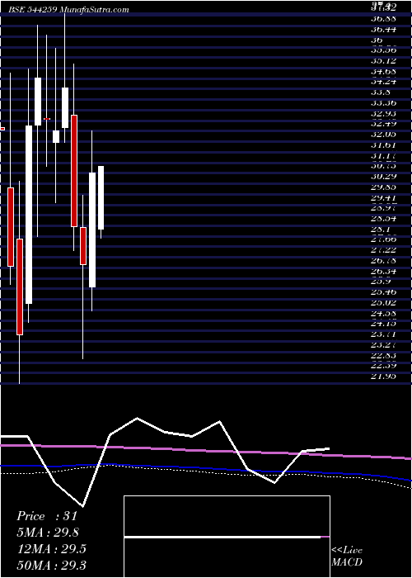Click the '<<Live MACD' label

pyautogui.click(x=347, y=556)
